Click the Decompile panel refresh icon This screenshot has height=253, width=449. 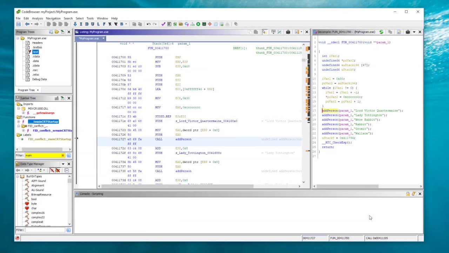tap(381, 32)
